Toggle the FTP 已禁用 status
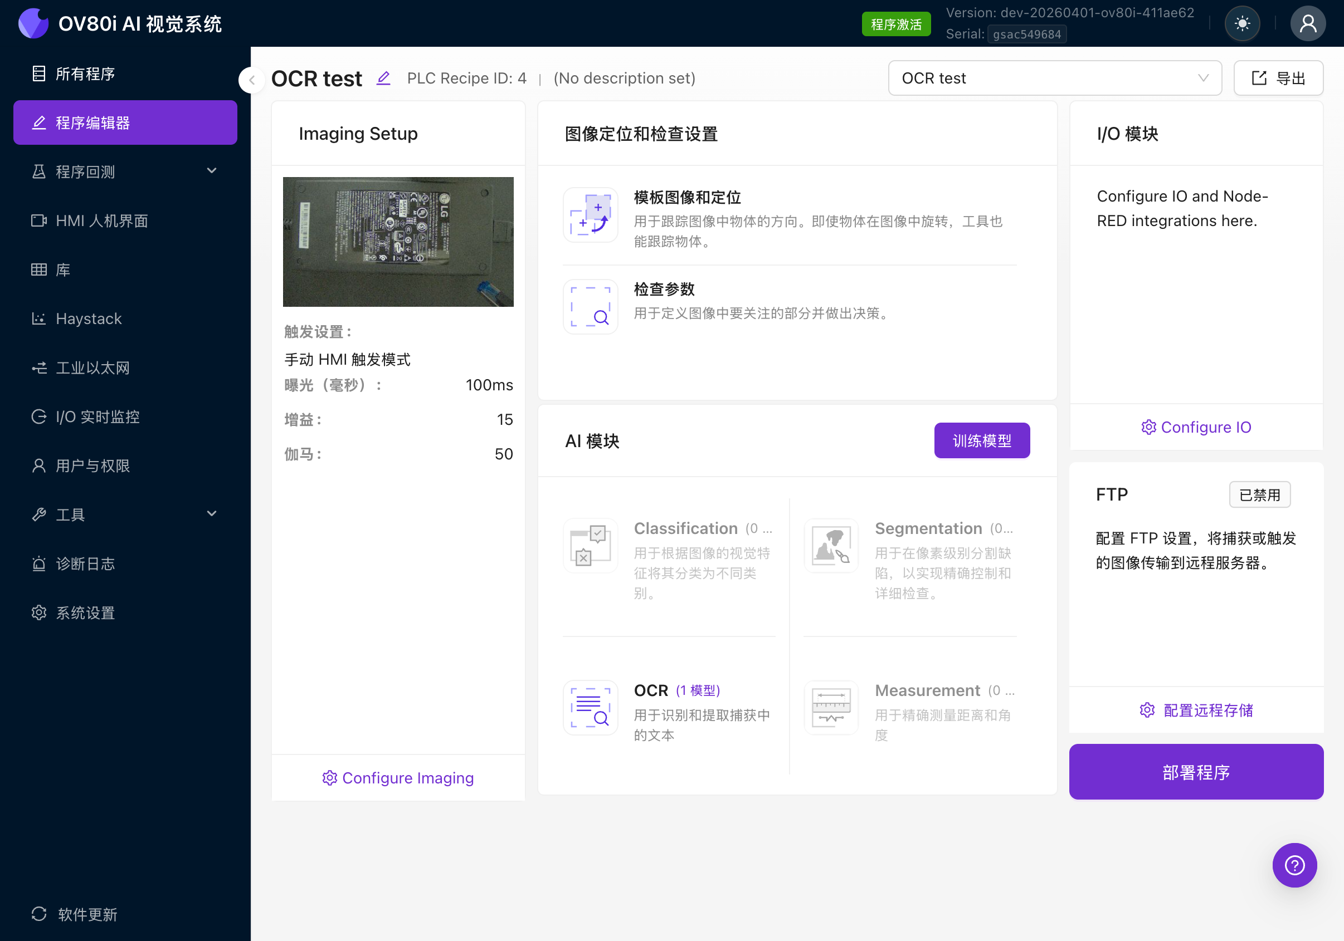The width and height of the screenshot is (1344, 941). point(1260,494)
